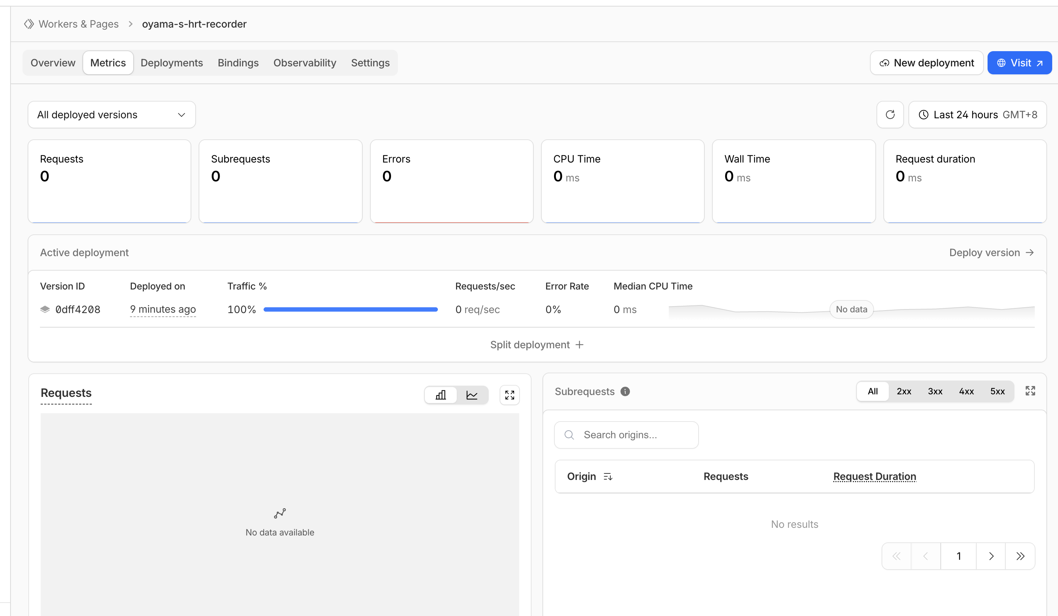Viewport: 1058px width, 616px height.
Task: Open the All deployed versions dropdown
Action: click(x=111, y=115)
